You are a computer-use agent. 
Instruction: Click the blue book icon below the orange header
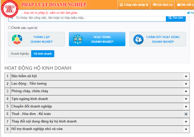point(188,13)
